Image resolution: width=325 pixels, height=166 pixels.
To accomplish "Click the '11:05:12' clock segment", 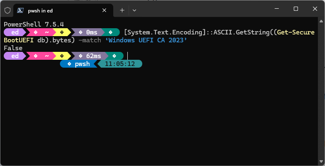I will 120,64.
